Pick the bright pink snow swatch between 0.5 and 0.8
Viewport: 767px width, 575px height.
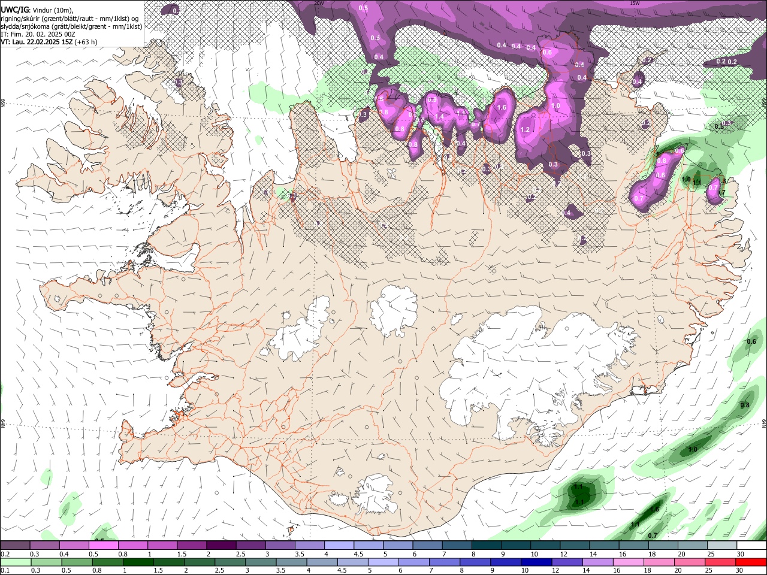point(103,545)
